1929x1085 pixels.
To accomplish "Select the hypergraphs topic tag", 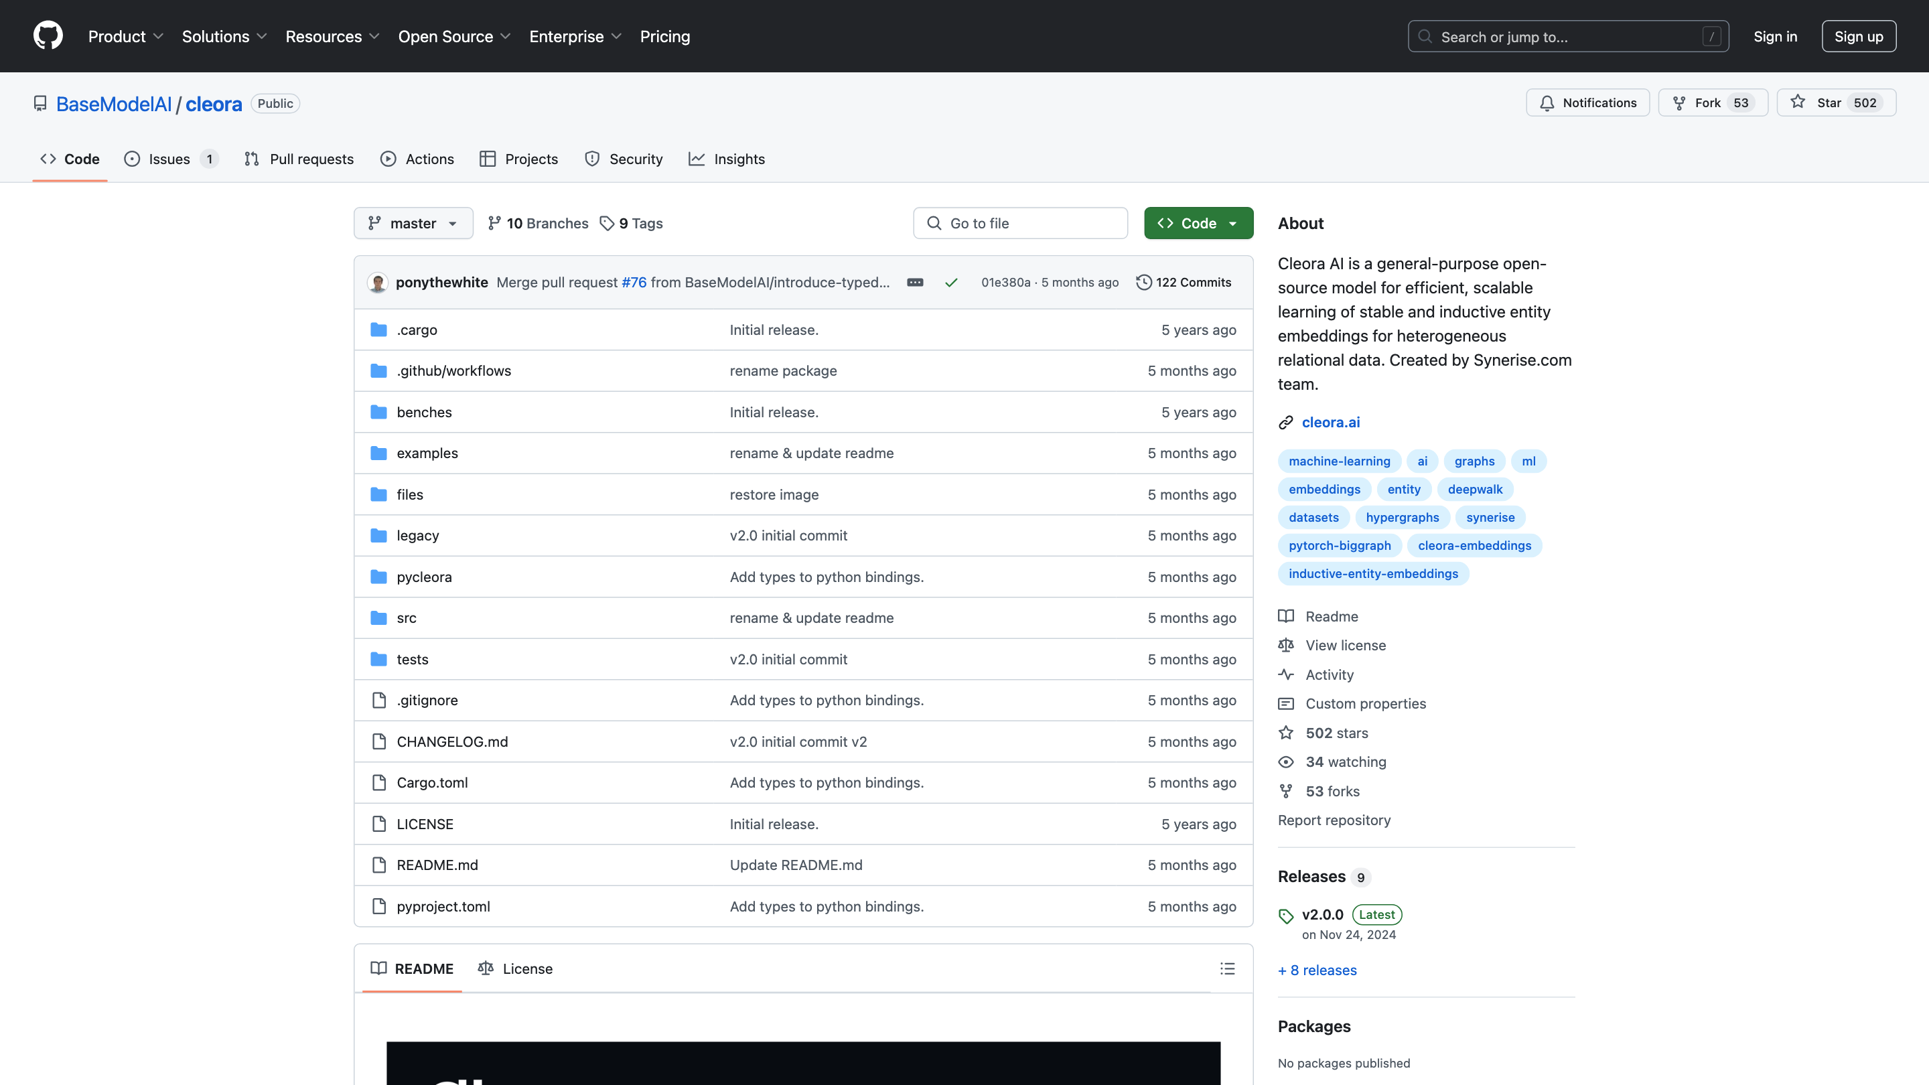I will (1402, 518).
